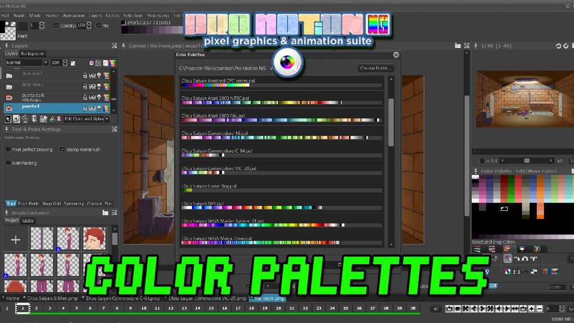
Task: Select the Dlou Saiyan Amstrad CPC series palette
Action: tap(282, 83)
